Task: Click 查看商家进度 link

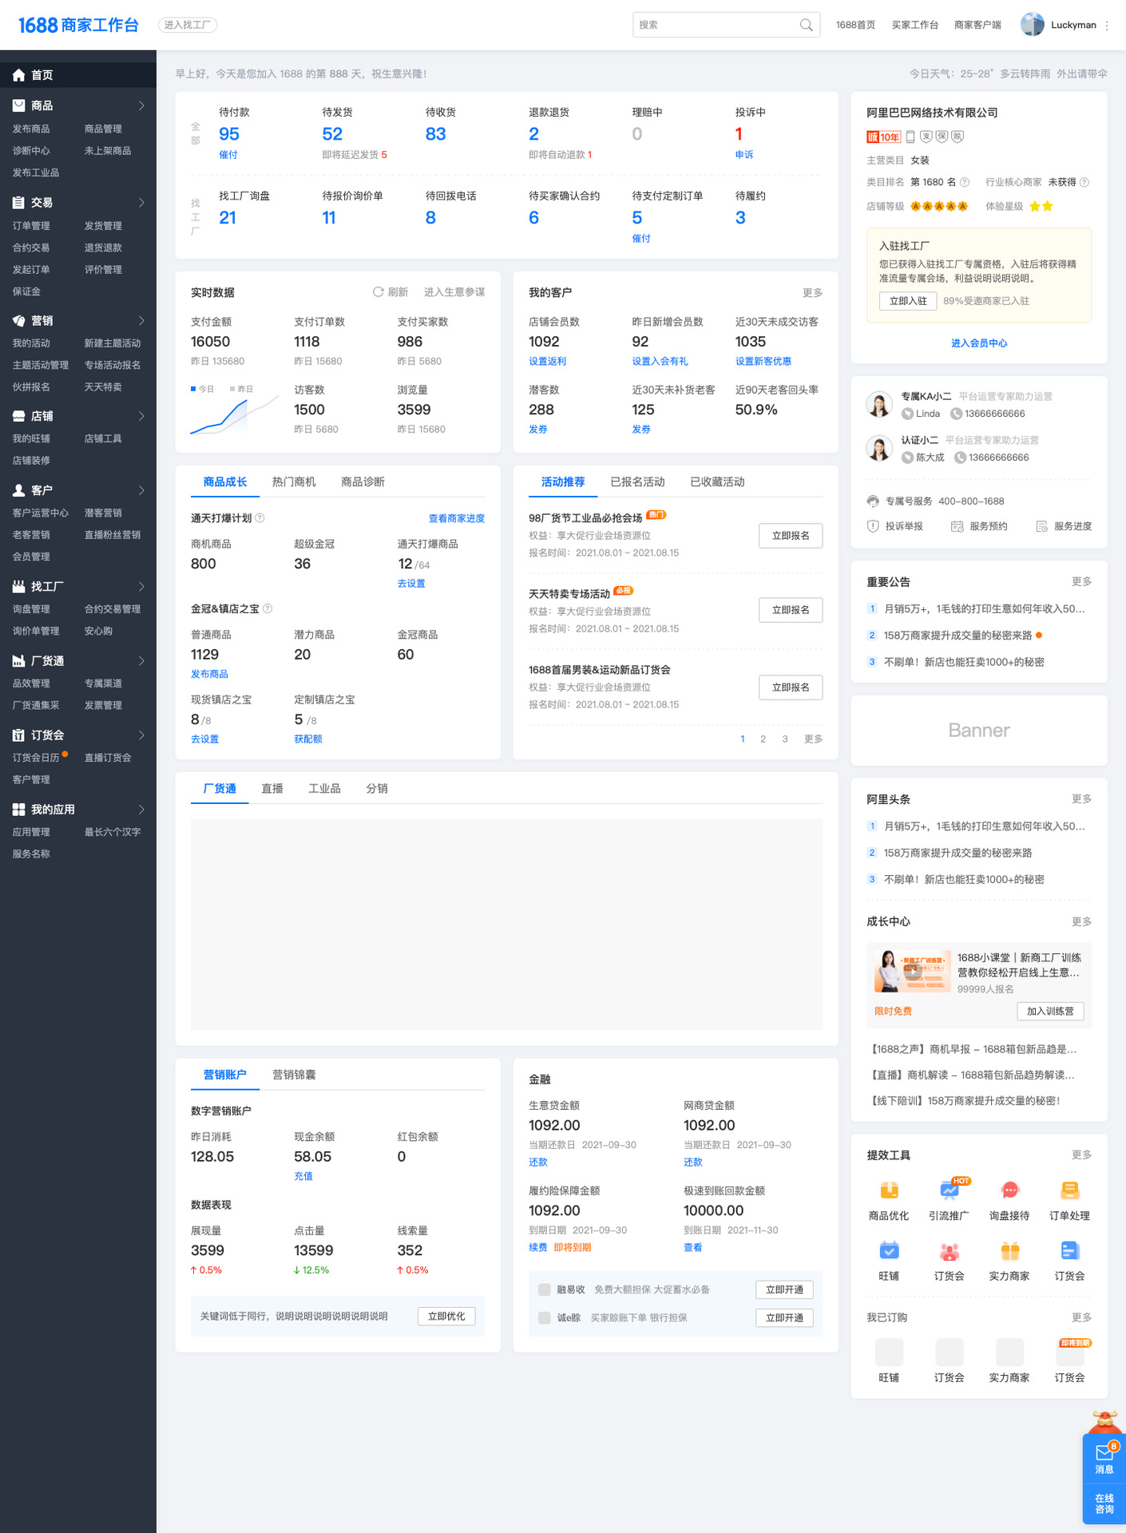Action: (x=457, y=518)
